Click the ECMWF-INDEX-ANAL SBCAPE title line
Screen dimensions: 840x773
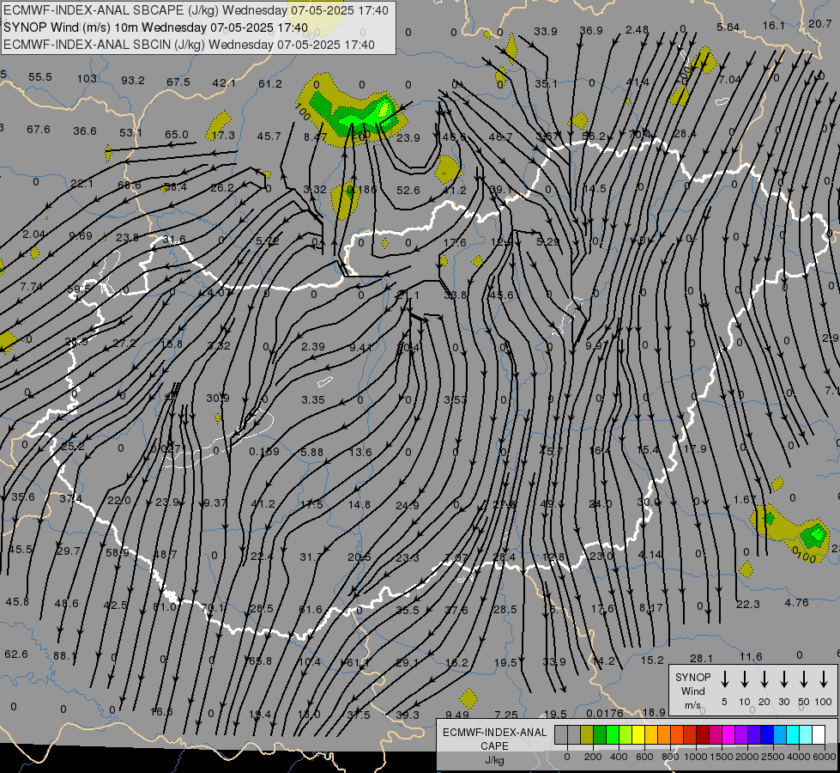tap(196, 10)
